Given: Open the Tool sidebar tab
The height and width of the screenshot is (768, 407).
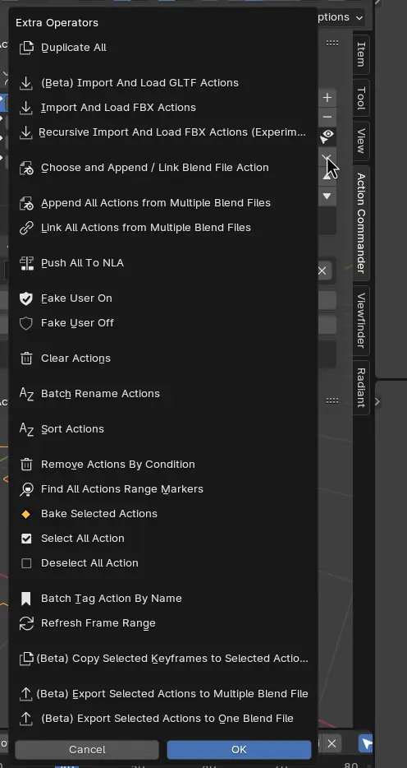Looking at the screenshot, I should [x=361, y=98].
